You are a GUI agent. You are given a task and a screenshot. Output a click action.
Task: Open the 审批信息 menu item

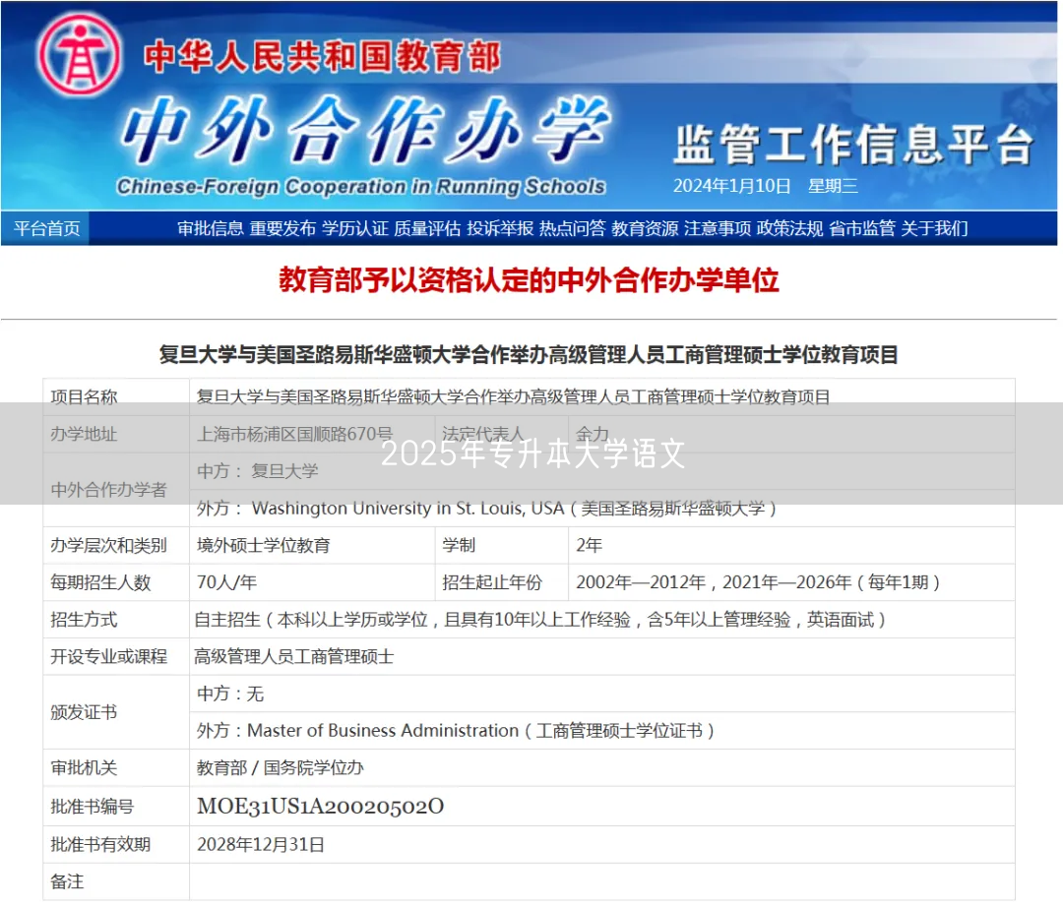[210, 228]
